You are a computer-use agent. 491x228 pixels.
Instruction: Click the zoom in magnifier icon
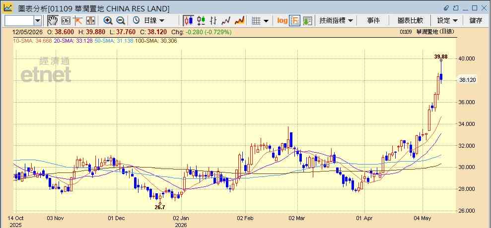tap(108, 21)
